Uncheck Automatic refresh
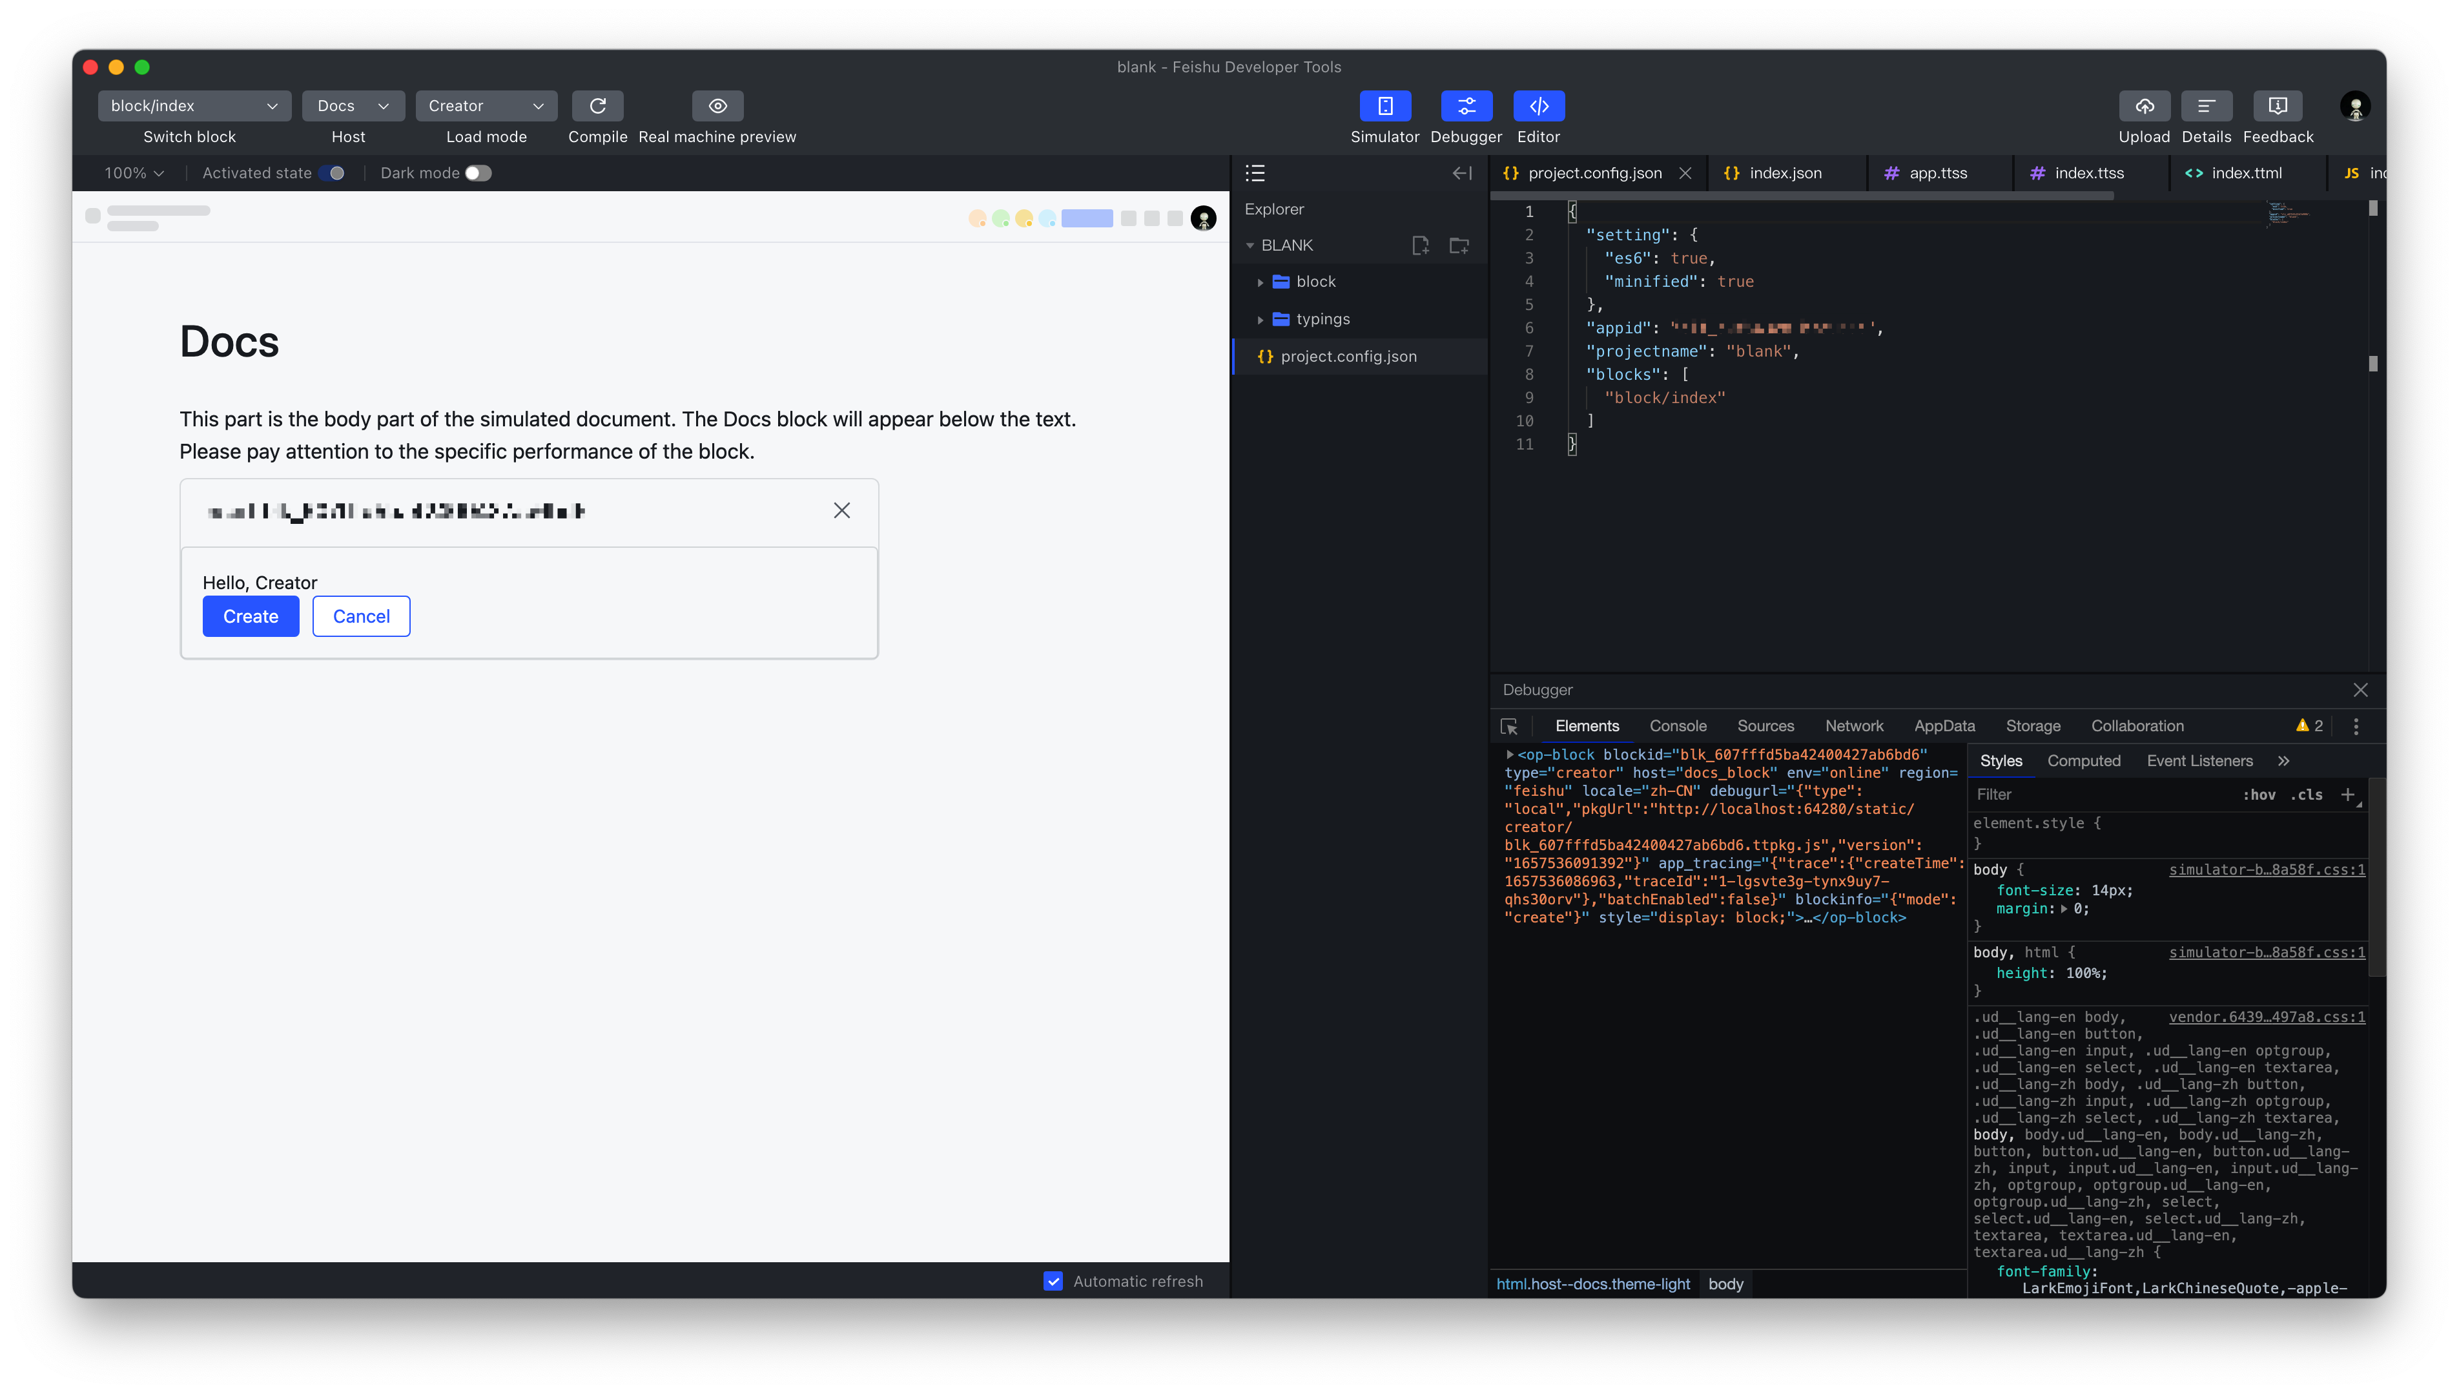This screenshot has width=2459, height=1394. 1053,1280
